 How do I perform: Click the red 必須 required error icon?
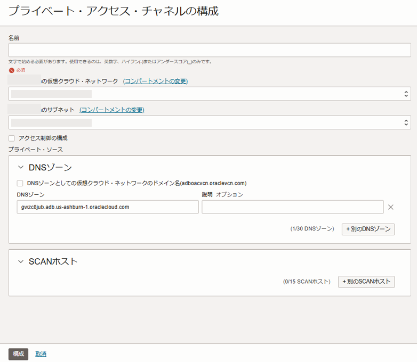pyautogui.click(x=11, y=70)
